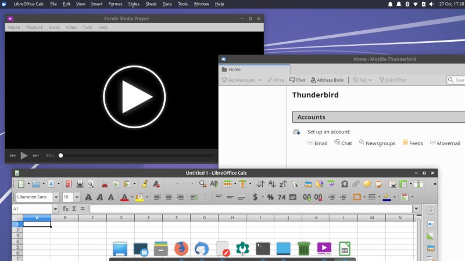Click the Format as Percent icon
The width and height of the screenshot is (465, 261).
point(270,197)
